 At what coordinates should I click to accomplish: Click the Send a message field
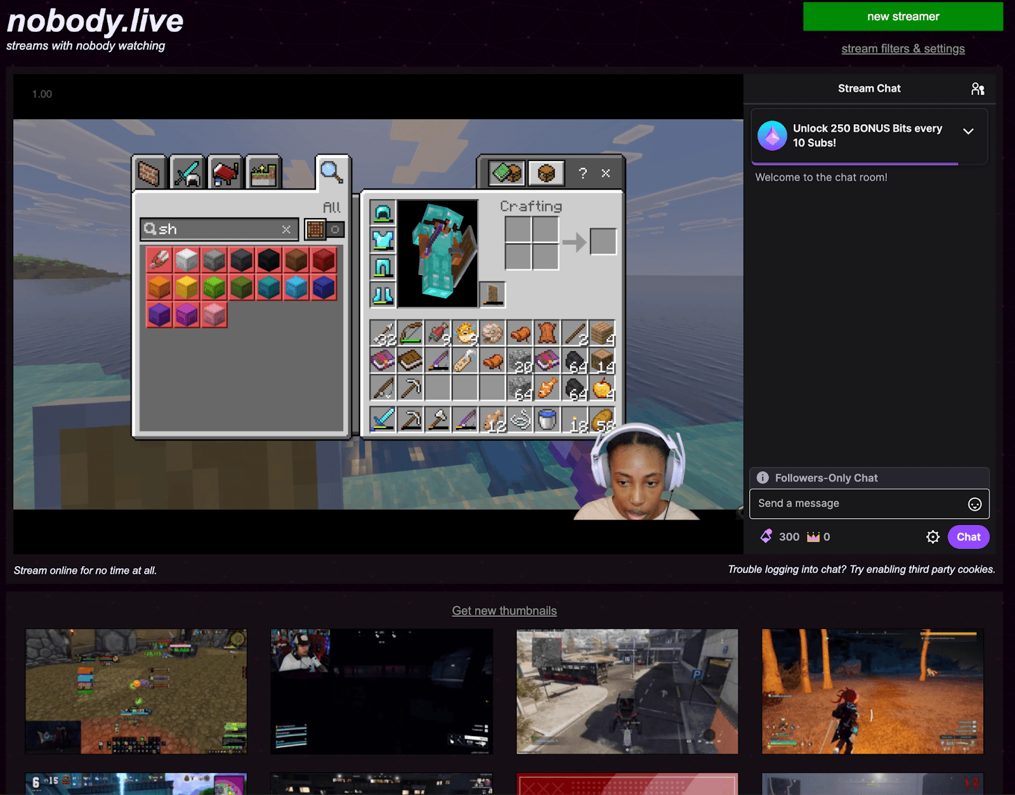point(869,503)
